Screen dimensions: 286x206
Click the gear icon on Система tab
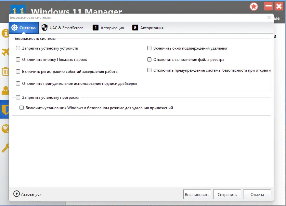14,28
